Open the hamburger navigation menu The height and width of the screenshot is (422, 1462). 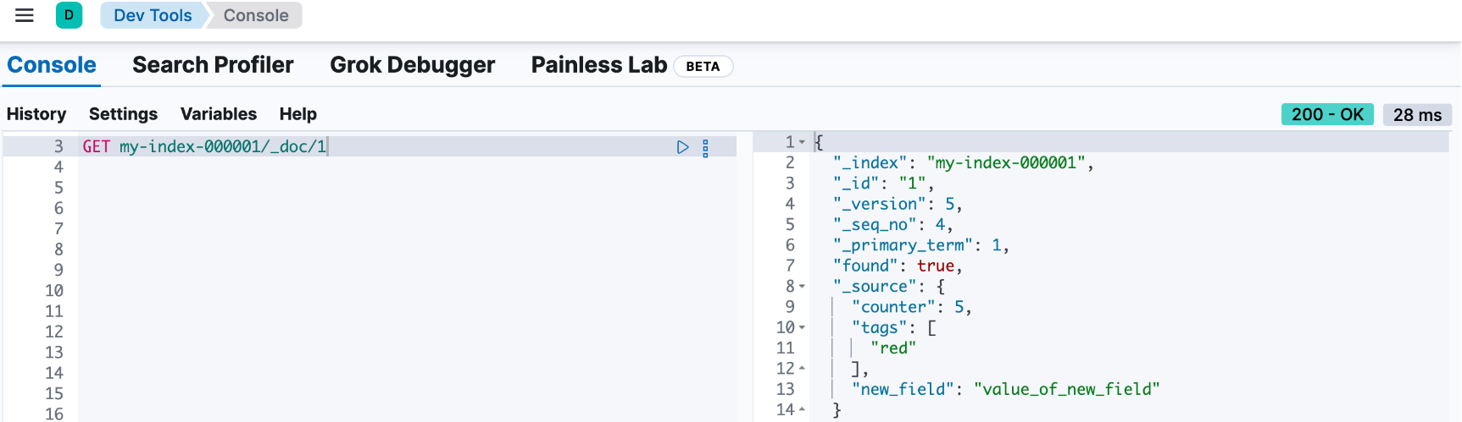coord(25,15)
